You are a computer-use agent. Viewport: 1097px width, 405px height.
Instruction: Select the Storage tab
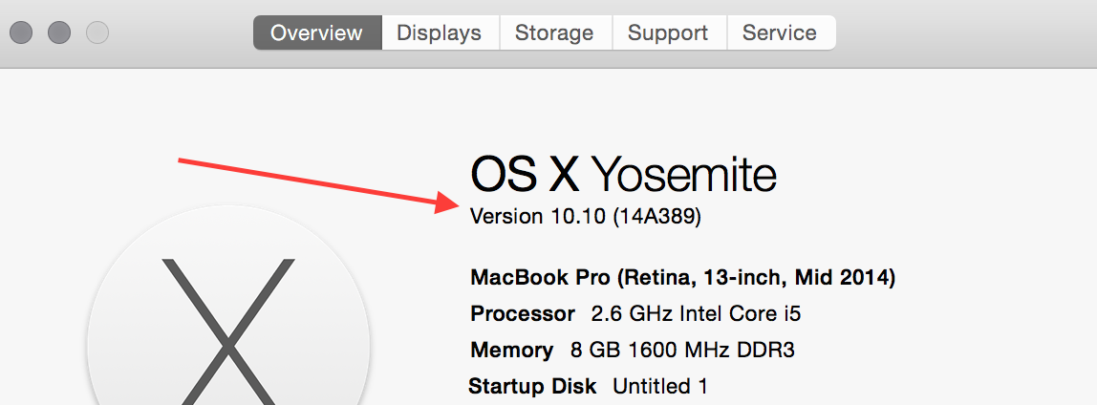554,32
